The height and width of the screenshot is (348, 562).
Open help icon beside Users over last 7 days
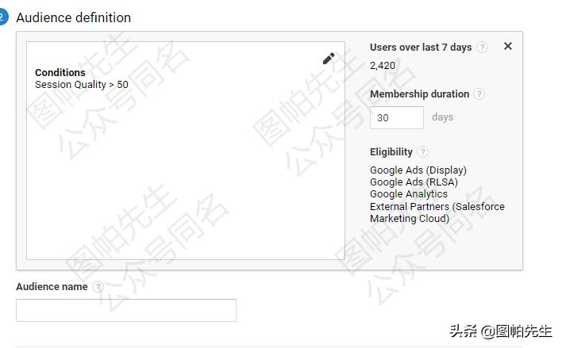pyautogui.click(x=483, y=48)
